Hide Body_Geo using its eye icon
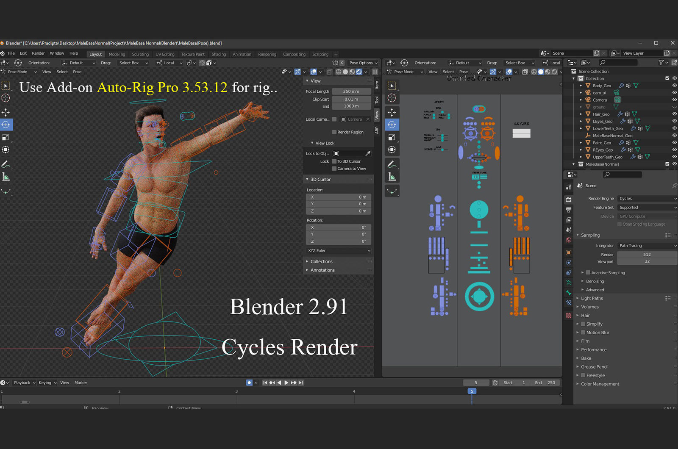Screen dimensions: 678x449 pyautogui.click(x=674, y=86)
